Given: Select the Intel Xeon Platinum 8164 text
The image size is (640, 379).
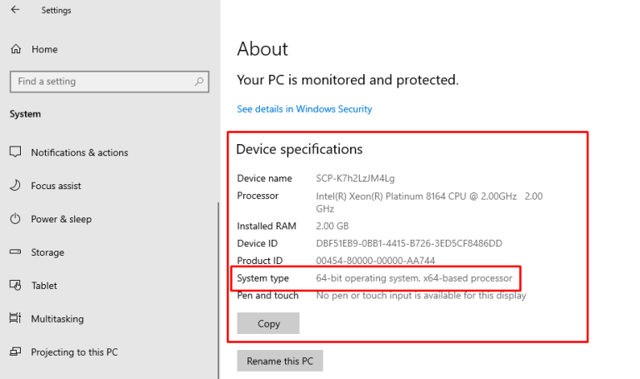Looking at the screenshot, I should [429, 202].
